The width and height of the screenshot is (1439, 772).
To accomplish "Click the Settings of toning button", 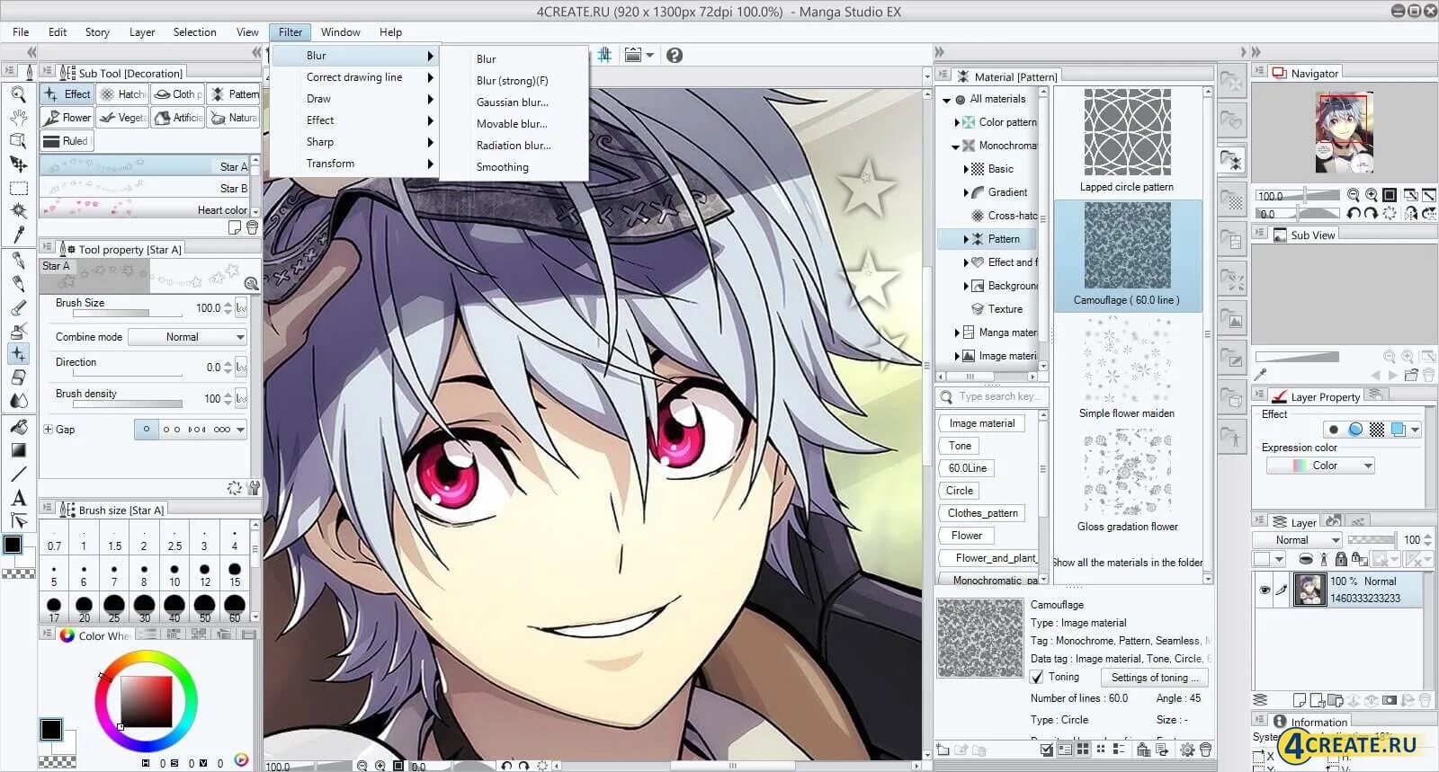I will [x=1155, y=678].
